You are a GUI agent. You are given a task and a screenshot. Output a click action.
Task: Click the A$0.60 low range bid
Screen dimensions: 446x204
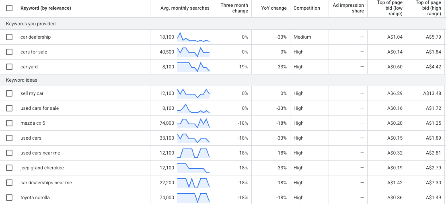[395, 67]
